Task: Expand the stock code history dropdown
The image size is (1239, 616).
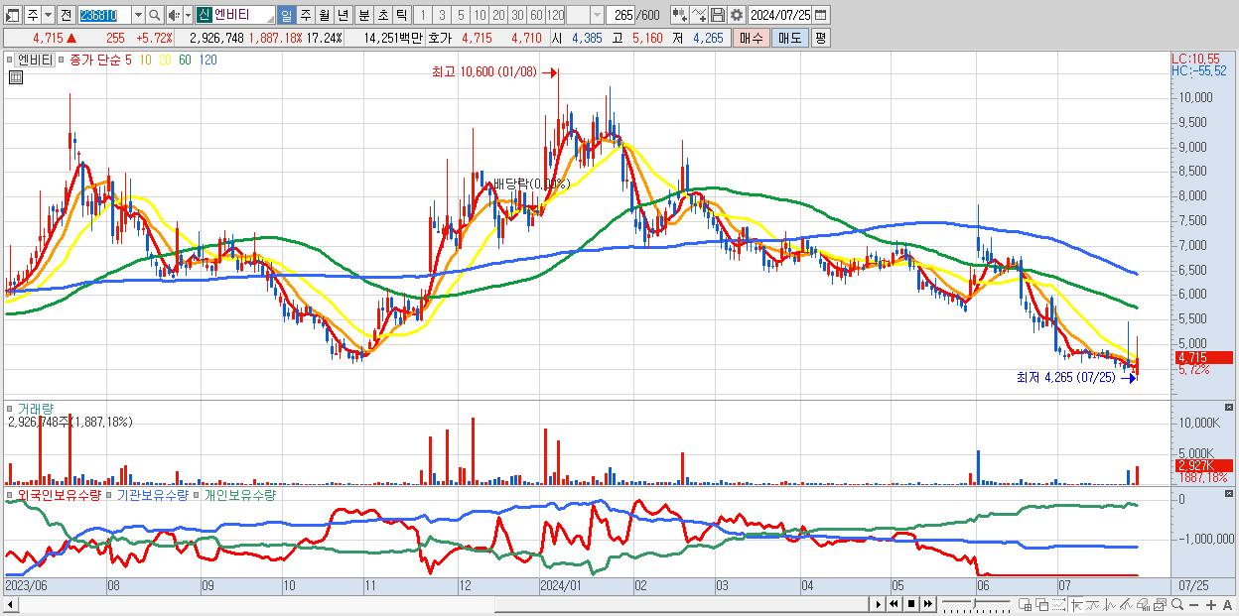Action: coord(138,15)
